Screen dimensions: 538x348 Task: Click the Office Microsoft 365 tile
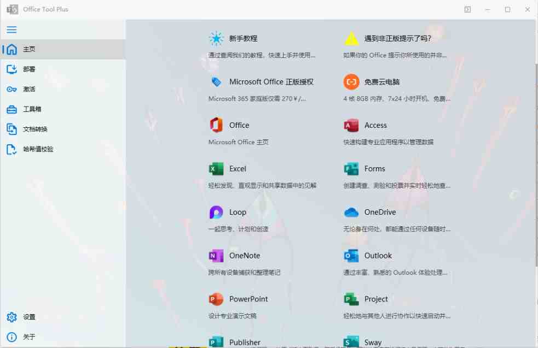[239, 125]
